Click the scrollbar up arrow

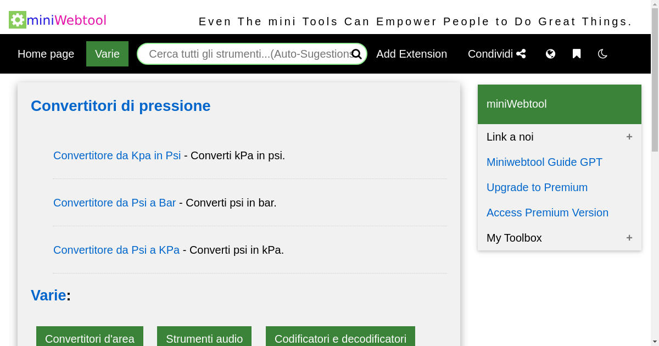(x=655, y=4)
